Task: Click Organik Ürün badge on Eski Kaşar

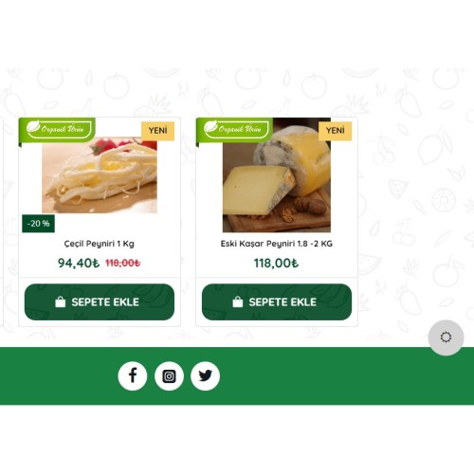Action: 234,130
